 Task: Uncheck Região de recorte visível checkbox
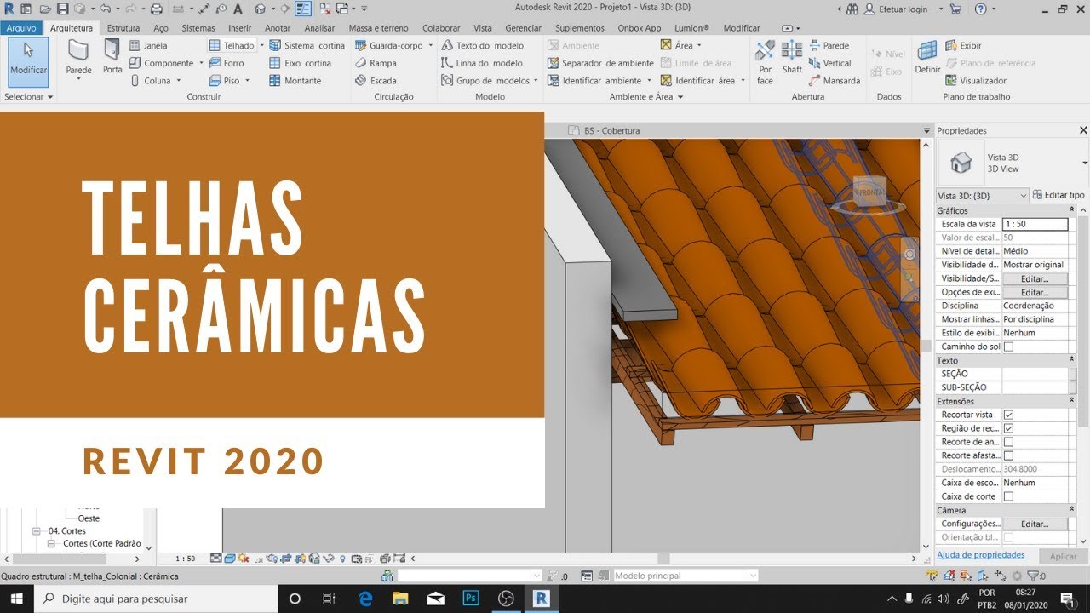tap(1008, 428)
